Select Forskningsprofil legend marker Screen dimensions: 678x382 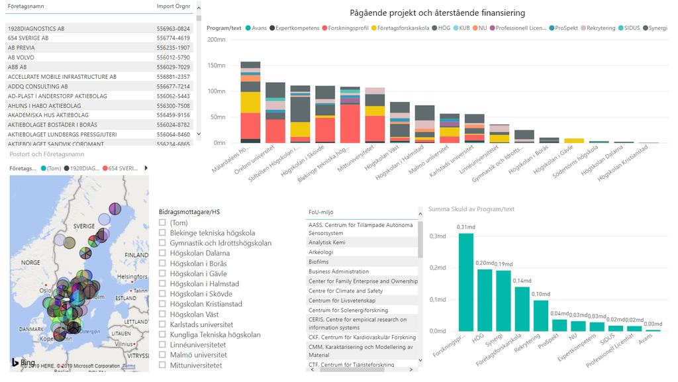click(x=324, y=28)
